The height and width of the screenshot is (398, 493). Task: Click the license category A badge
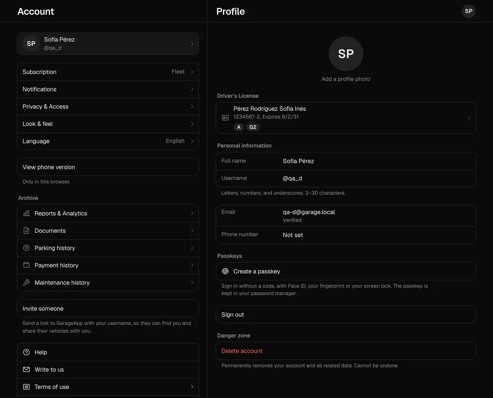[239, 127]
